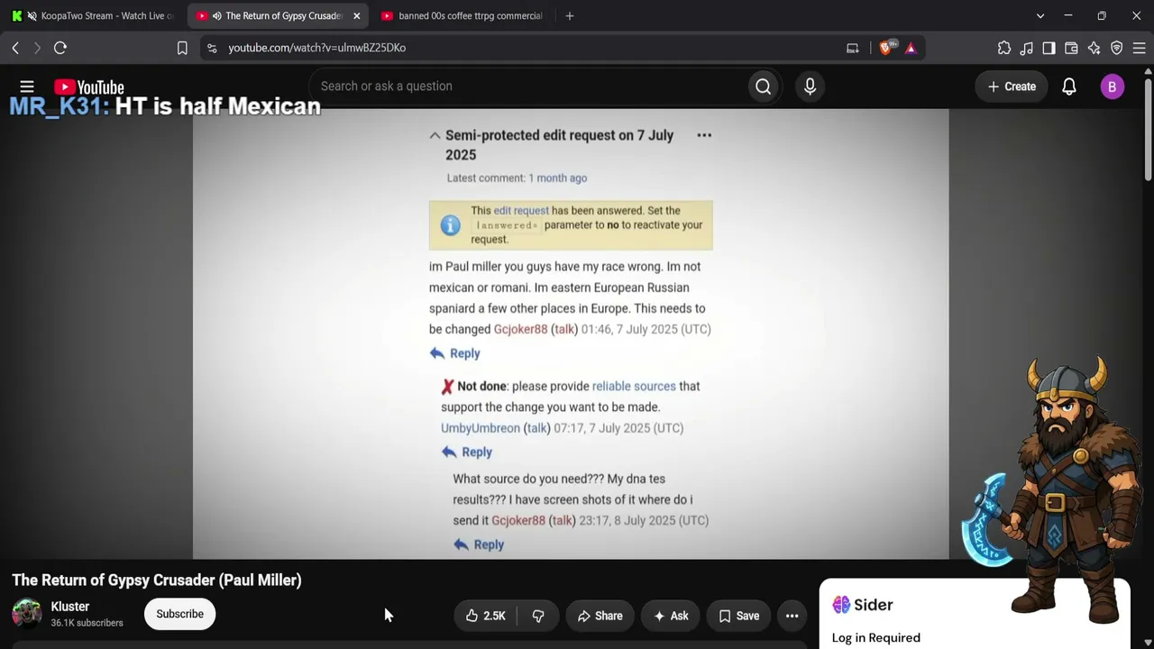This screenshot has height=649, width=1154.
Task: Go to the YouTube home logo
Action: click(x=88, y=87)
